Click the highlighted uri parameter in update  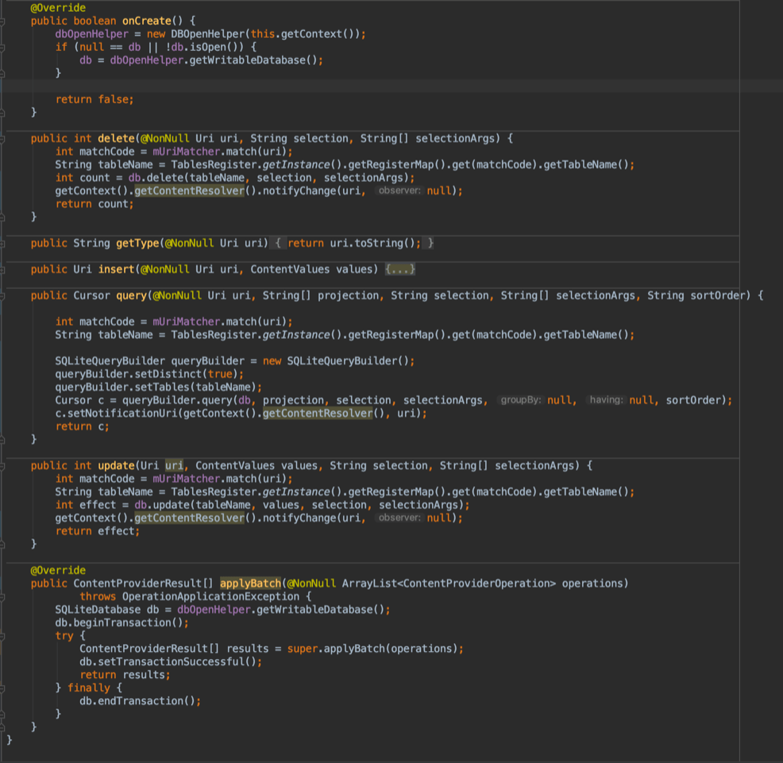click(x=174, y=466)
